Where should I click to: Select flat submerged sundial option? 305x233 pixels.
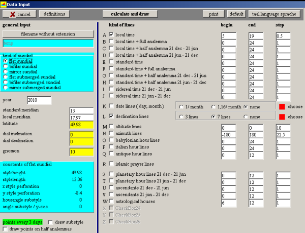click(x=6, y=77)
